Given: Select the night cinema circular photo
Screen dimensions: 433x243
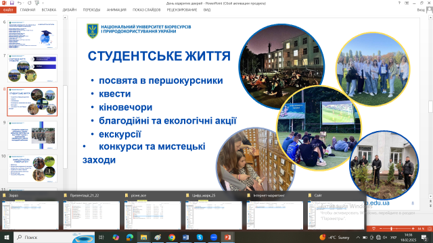Looking at the screenshot, I should coord(281,67).
